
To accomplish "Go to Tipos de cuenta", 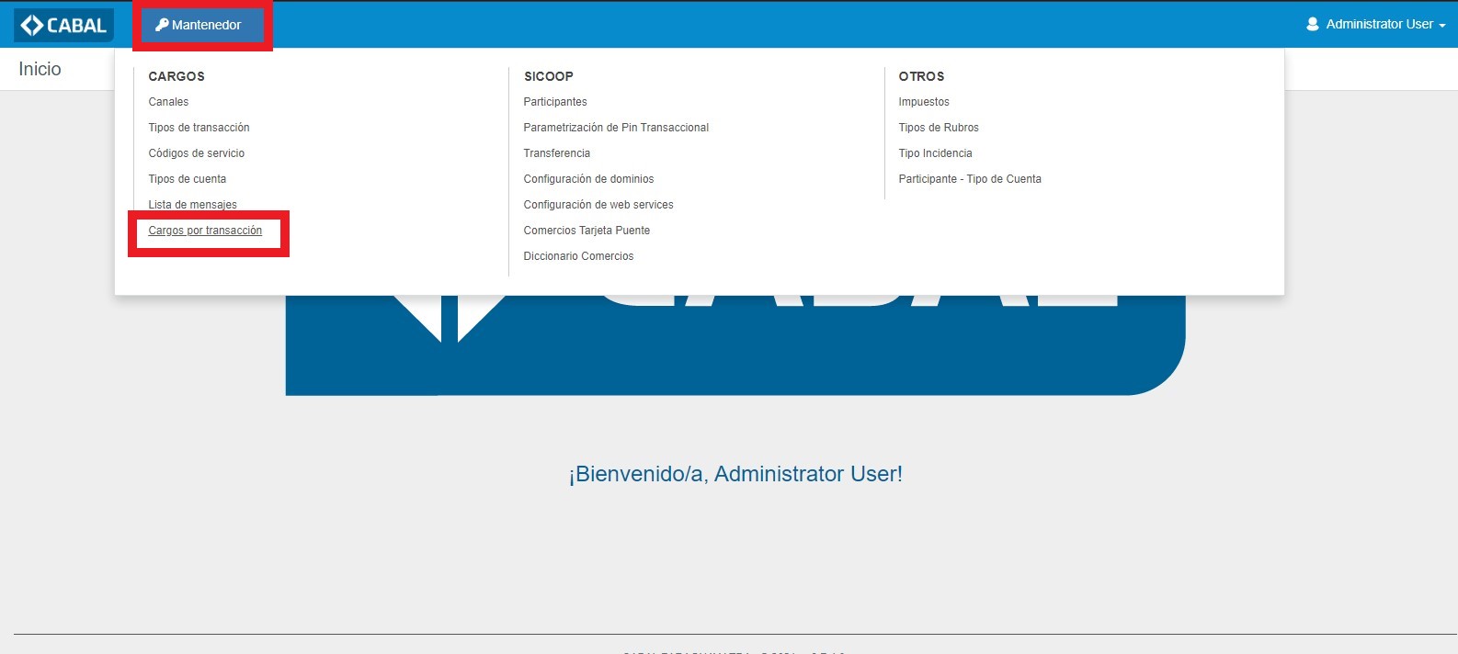I will click(x=187, y=179).
